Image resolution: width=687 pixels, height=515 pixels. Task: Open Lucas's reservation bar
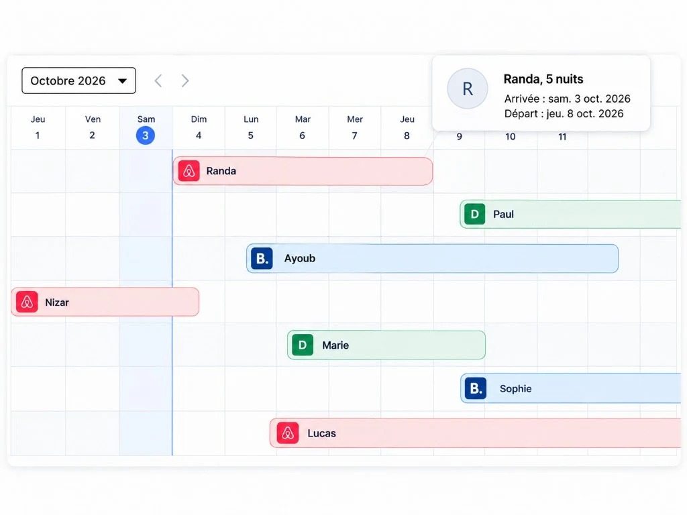click(476, 433)
